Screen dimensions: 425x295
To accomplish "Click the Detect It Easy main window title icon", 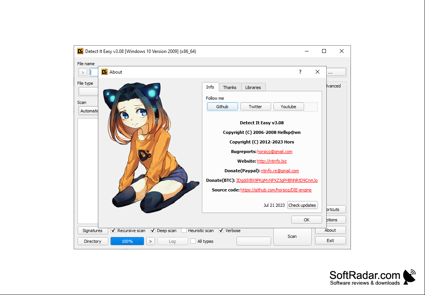I will point(80,51).
